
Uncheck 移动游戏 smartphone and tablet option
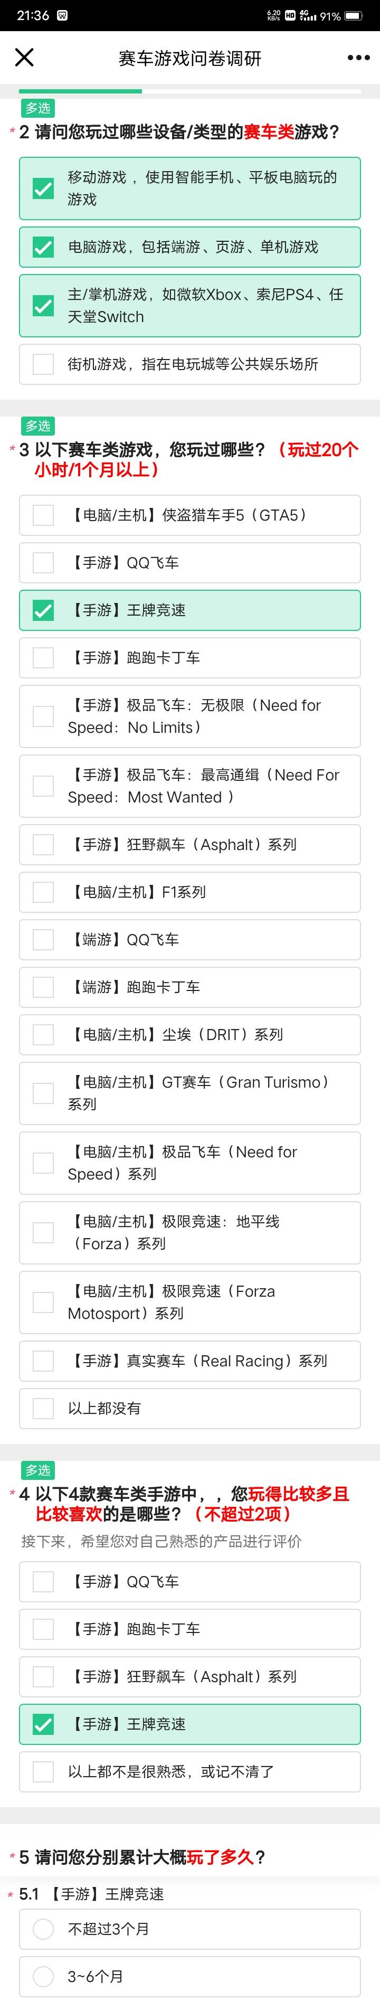pos(189,189)
